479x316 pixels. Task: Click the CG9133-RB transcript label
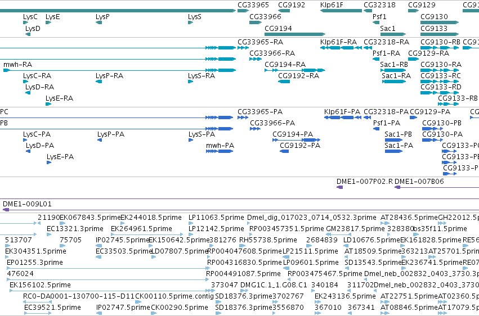(458, 98)
